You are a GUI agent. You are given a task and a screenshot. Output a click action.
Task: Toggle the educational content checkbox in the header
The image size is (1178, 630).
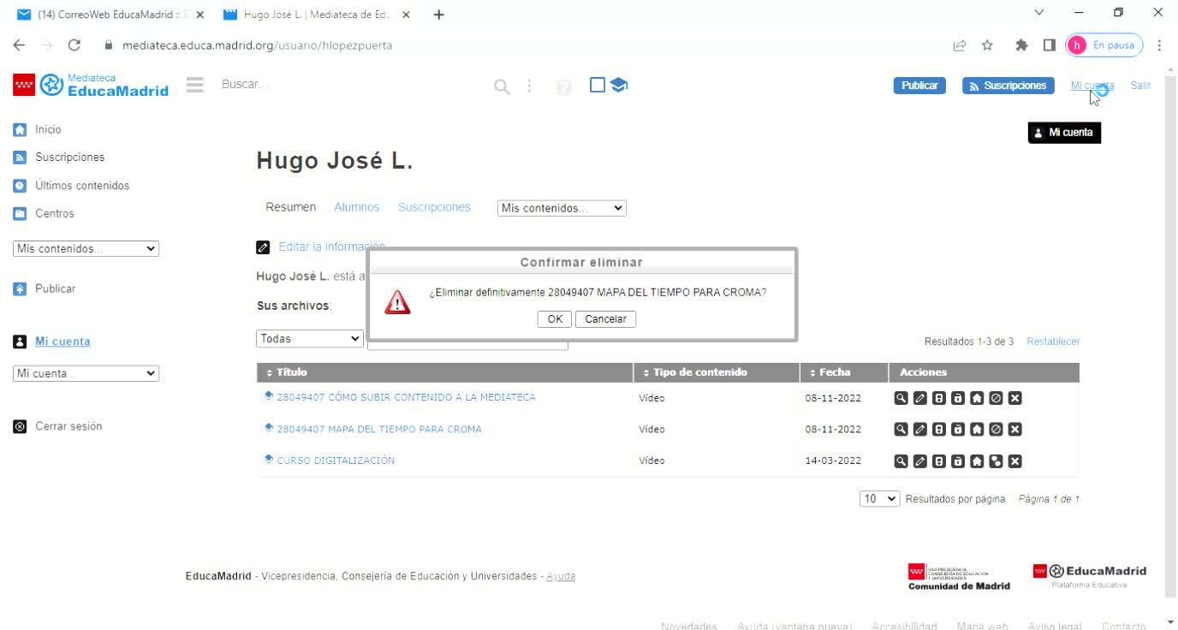click(x=598, y=85)
